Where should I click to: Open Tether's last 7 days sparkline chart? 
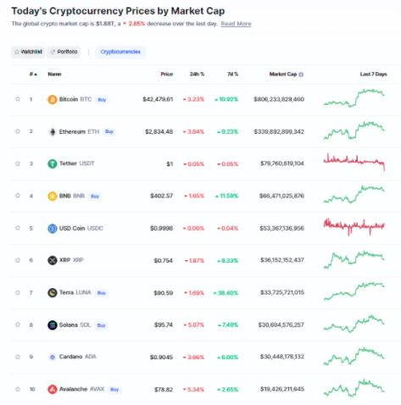(354, 163)
